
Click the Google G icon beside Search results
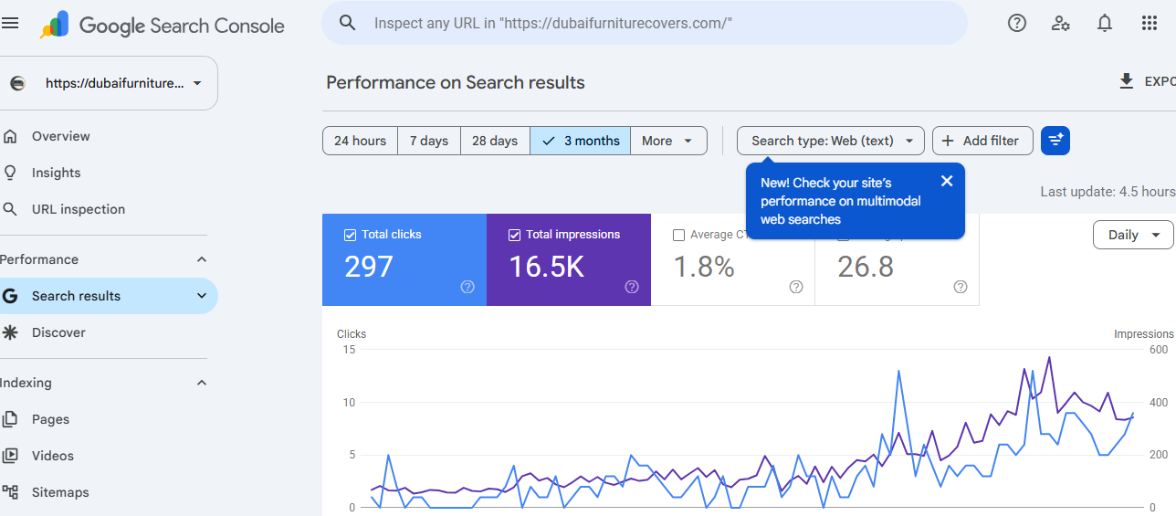click(10, 296)
